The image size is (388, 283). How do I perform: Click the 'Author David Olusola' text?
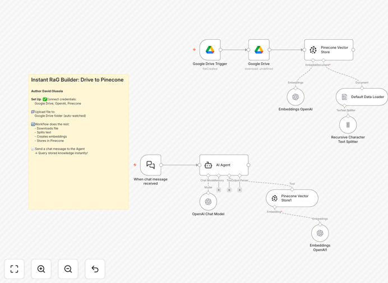pos(47,91)
